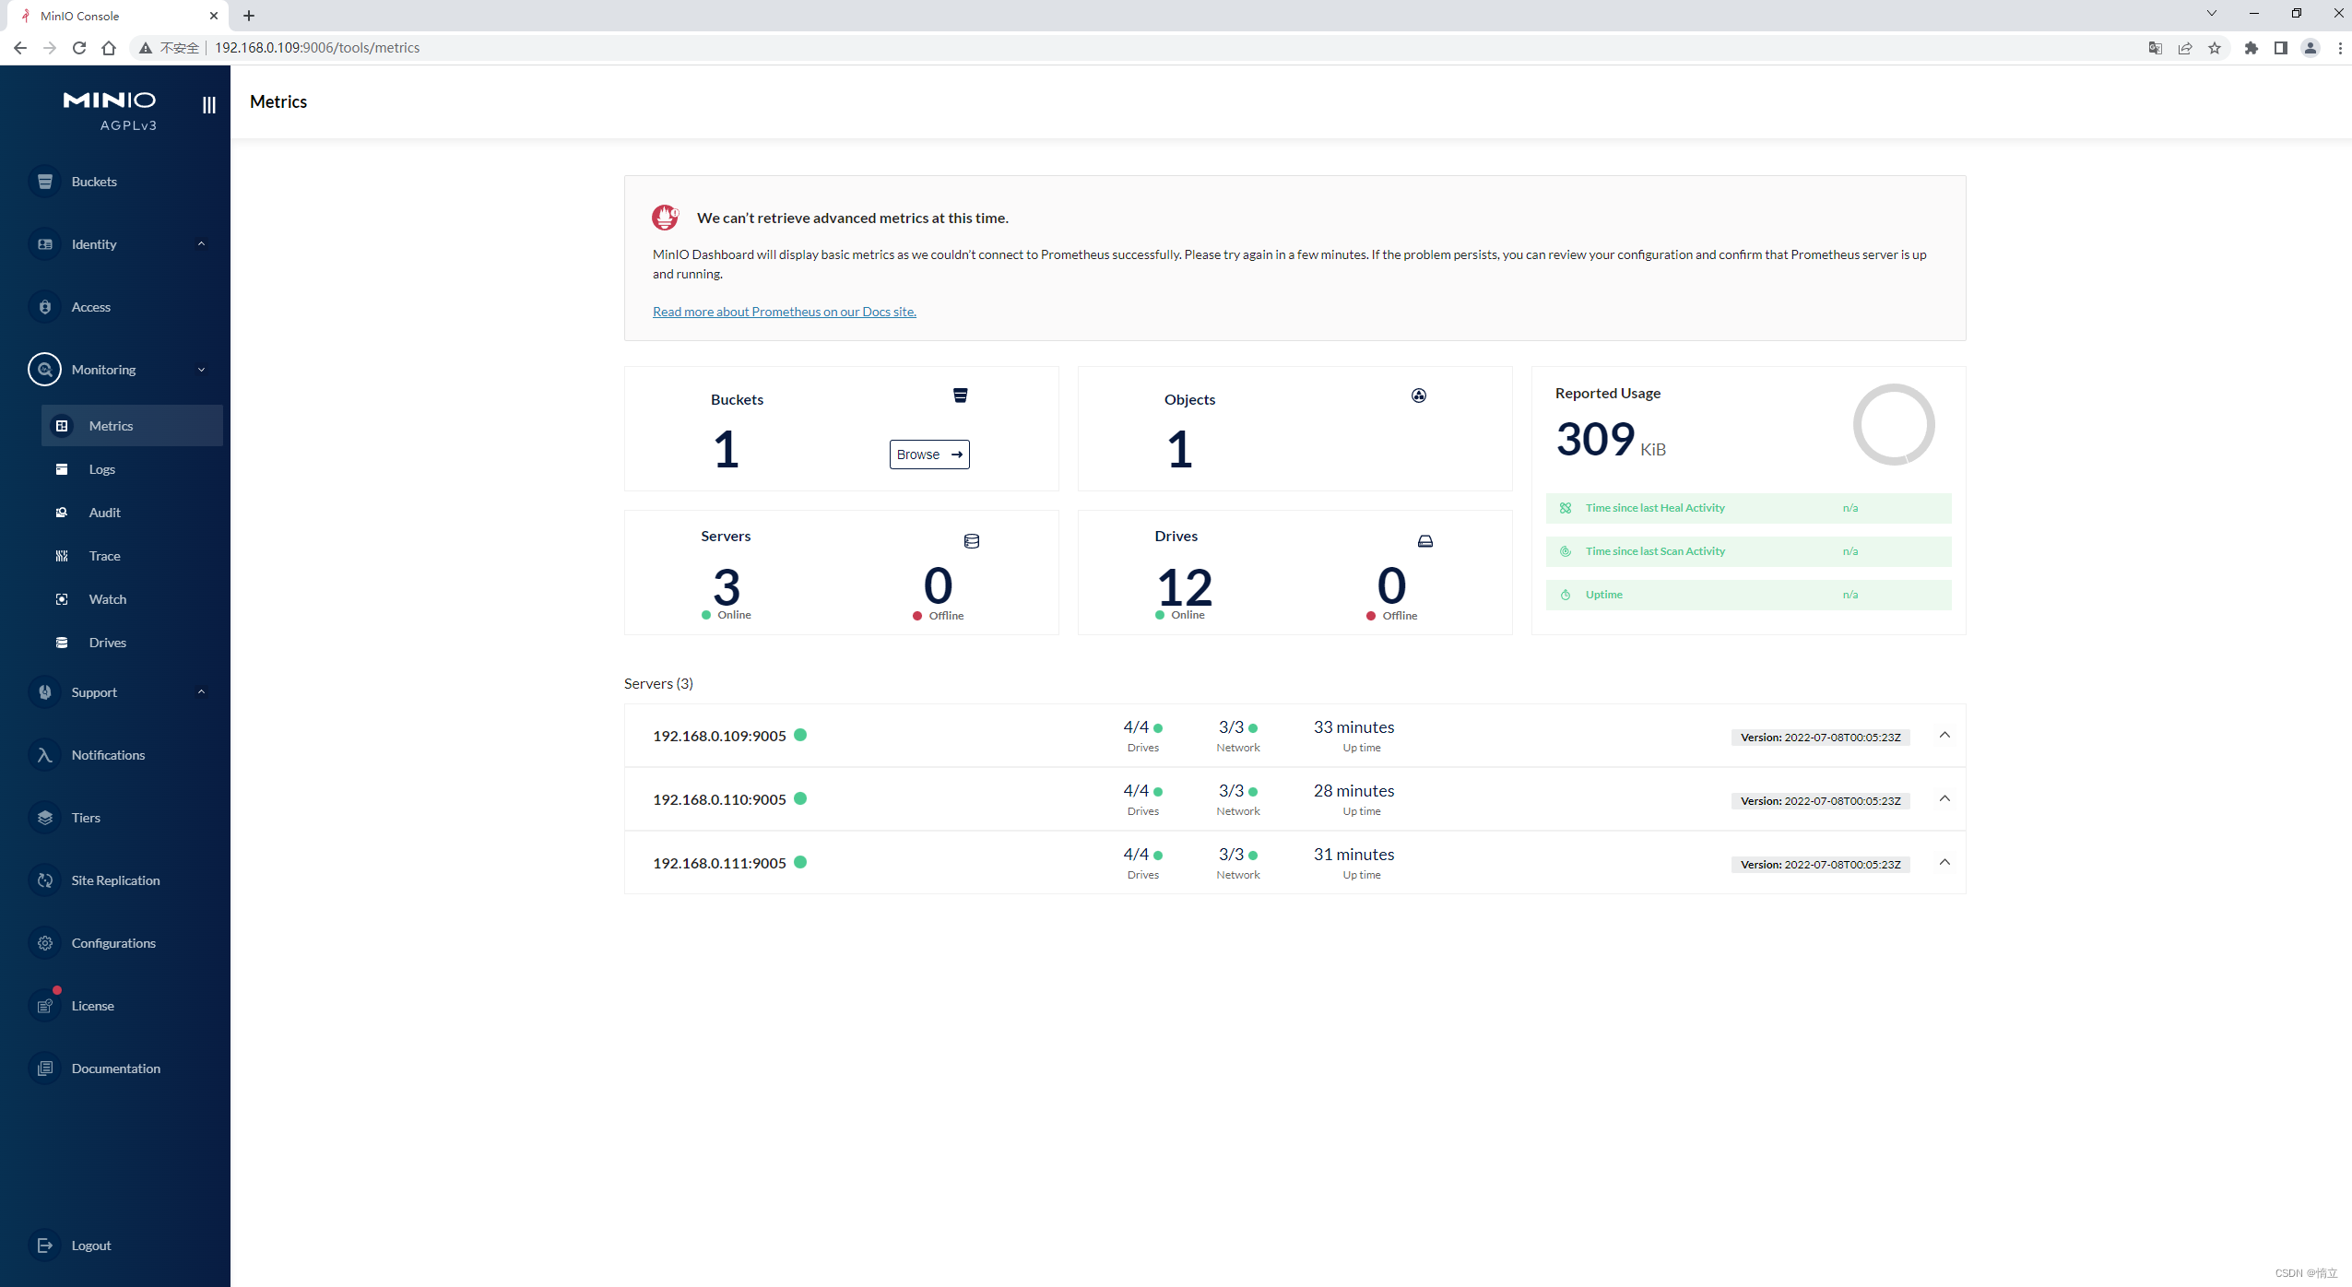The height and width of the screenshot is (1287, 2352).
Task: Open Site Replication in the sidebar
Action: click(115, 880)
